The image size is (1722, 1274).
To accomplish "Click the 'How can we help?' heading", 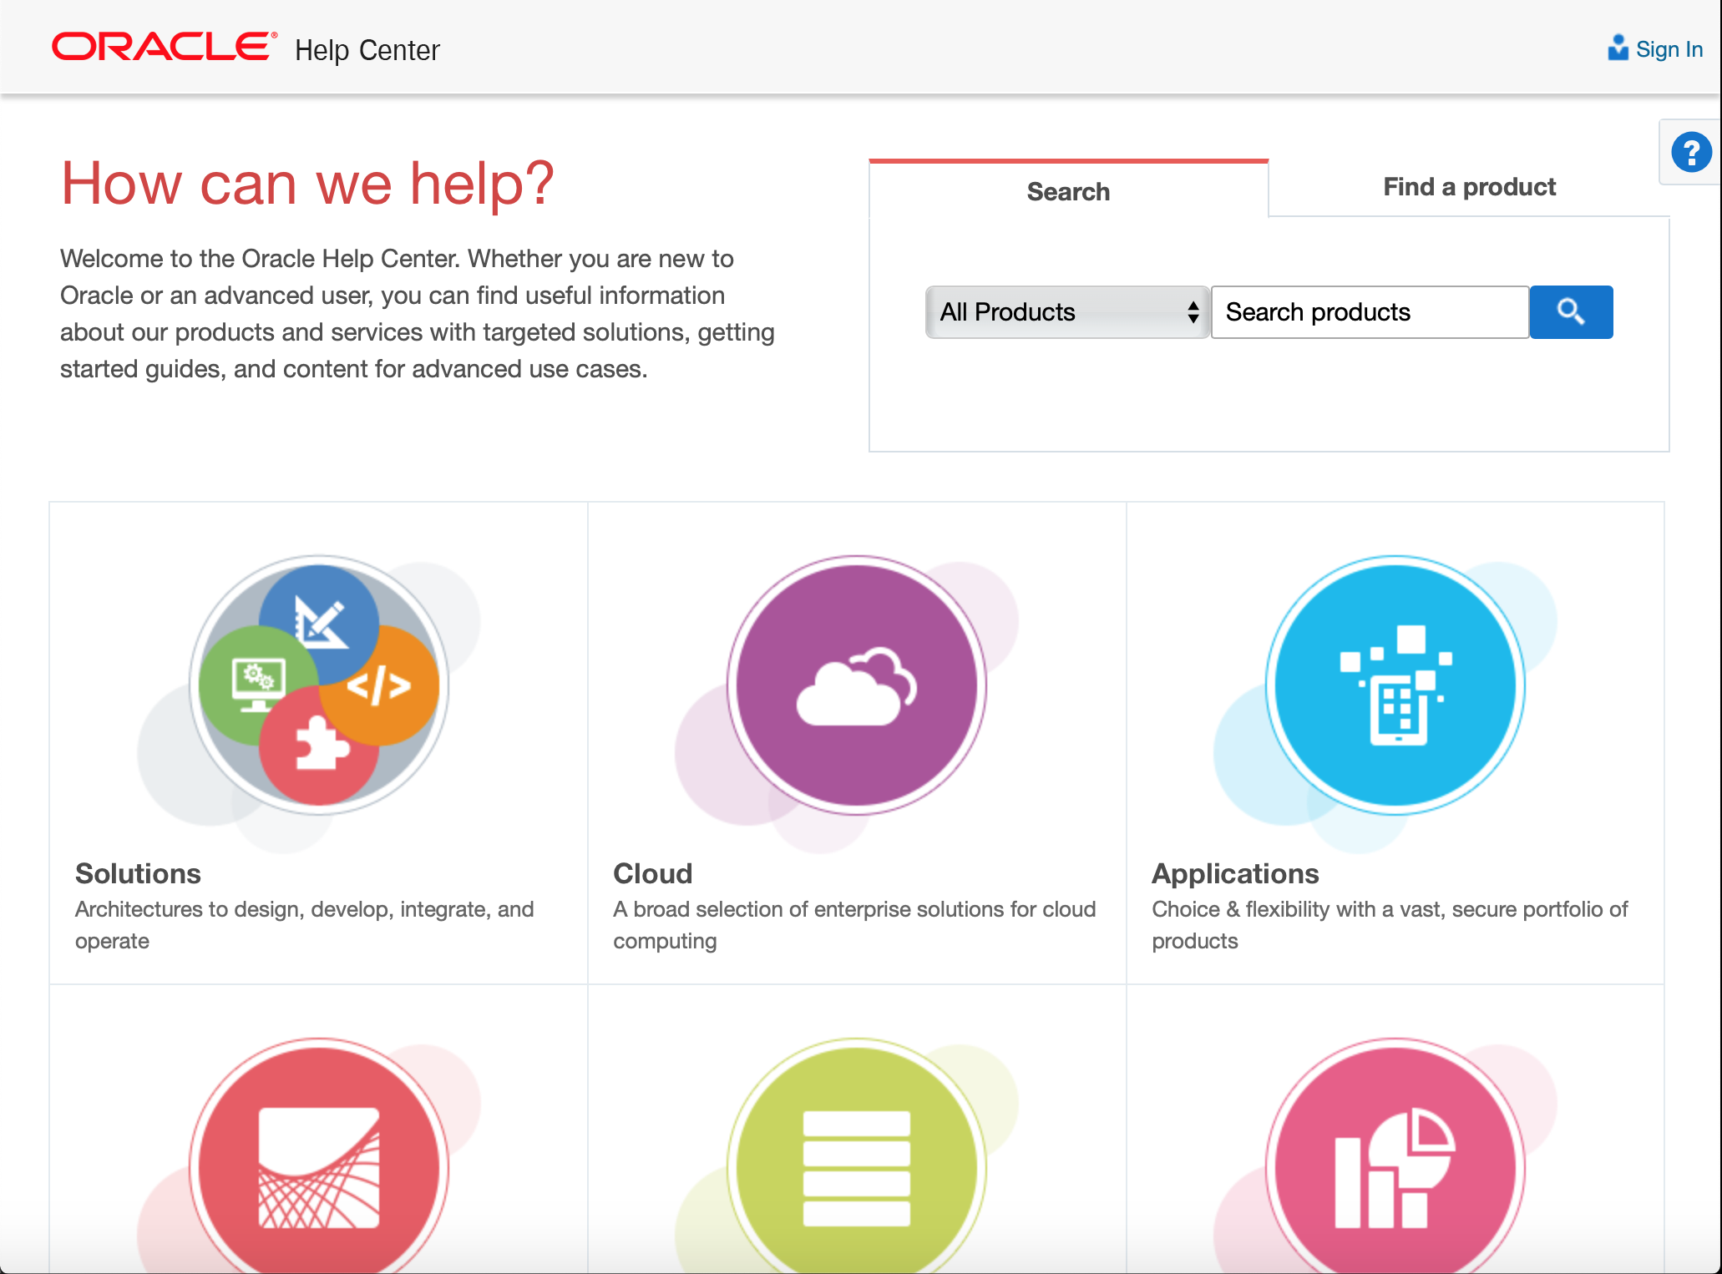I will point(308,183).
